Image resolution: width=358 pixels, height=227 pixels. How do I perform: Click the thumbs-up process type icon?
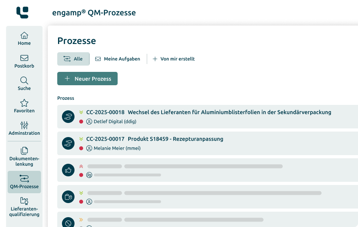tap(68, 170)
